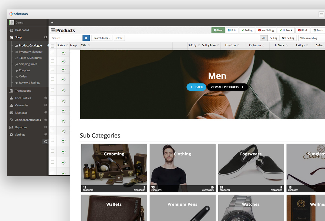Screen dimensions: 325x221
Task: Open the hamburger menu at top right
Action: 321,14
